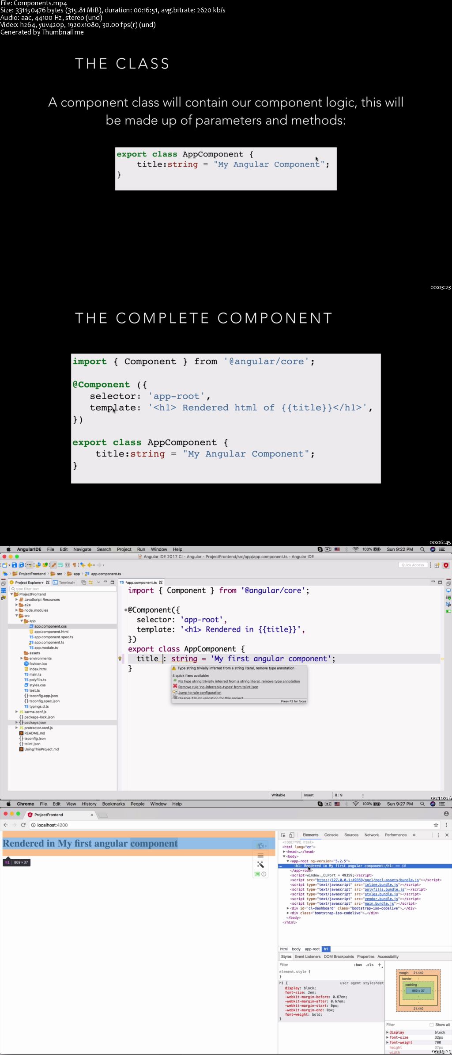Click the info icon overlay on the page
The image size is (452, 1055).
point(264,874)
